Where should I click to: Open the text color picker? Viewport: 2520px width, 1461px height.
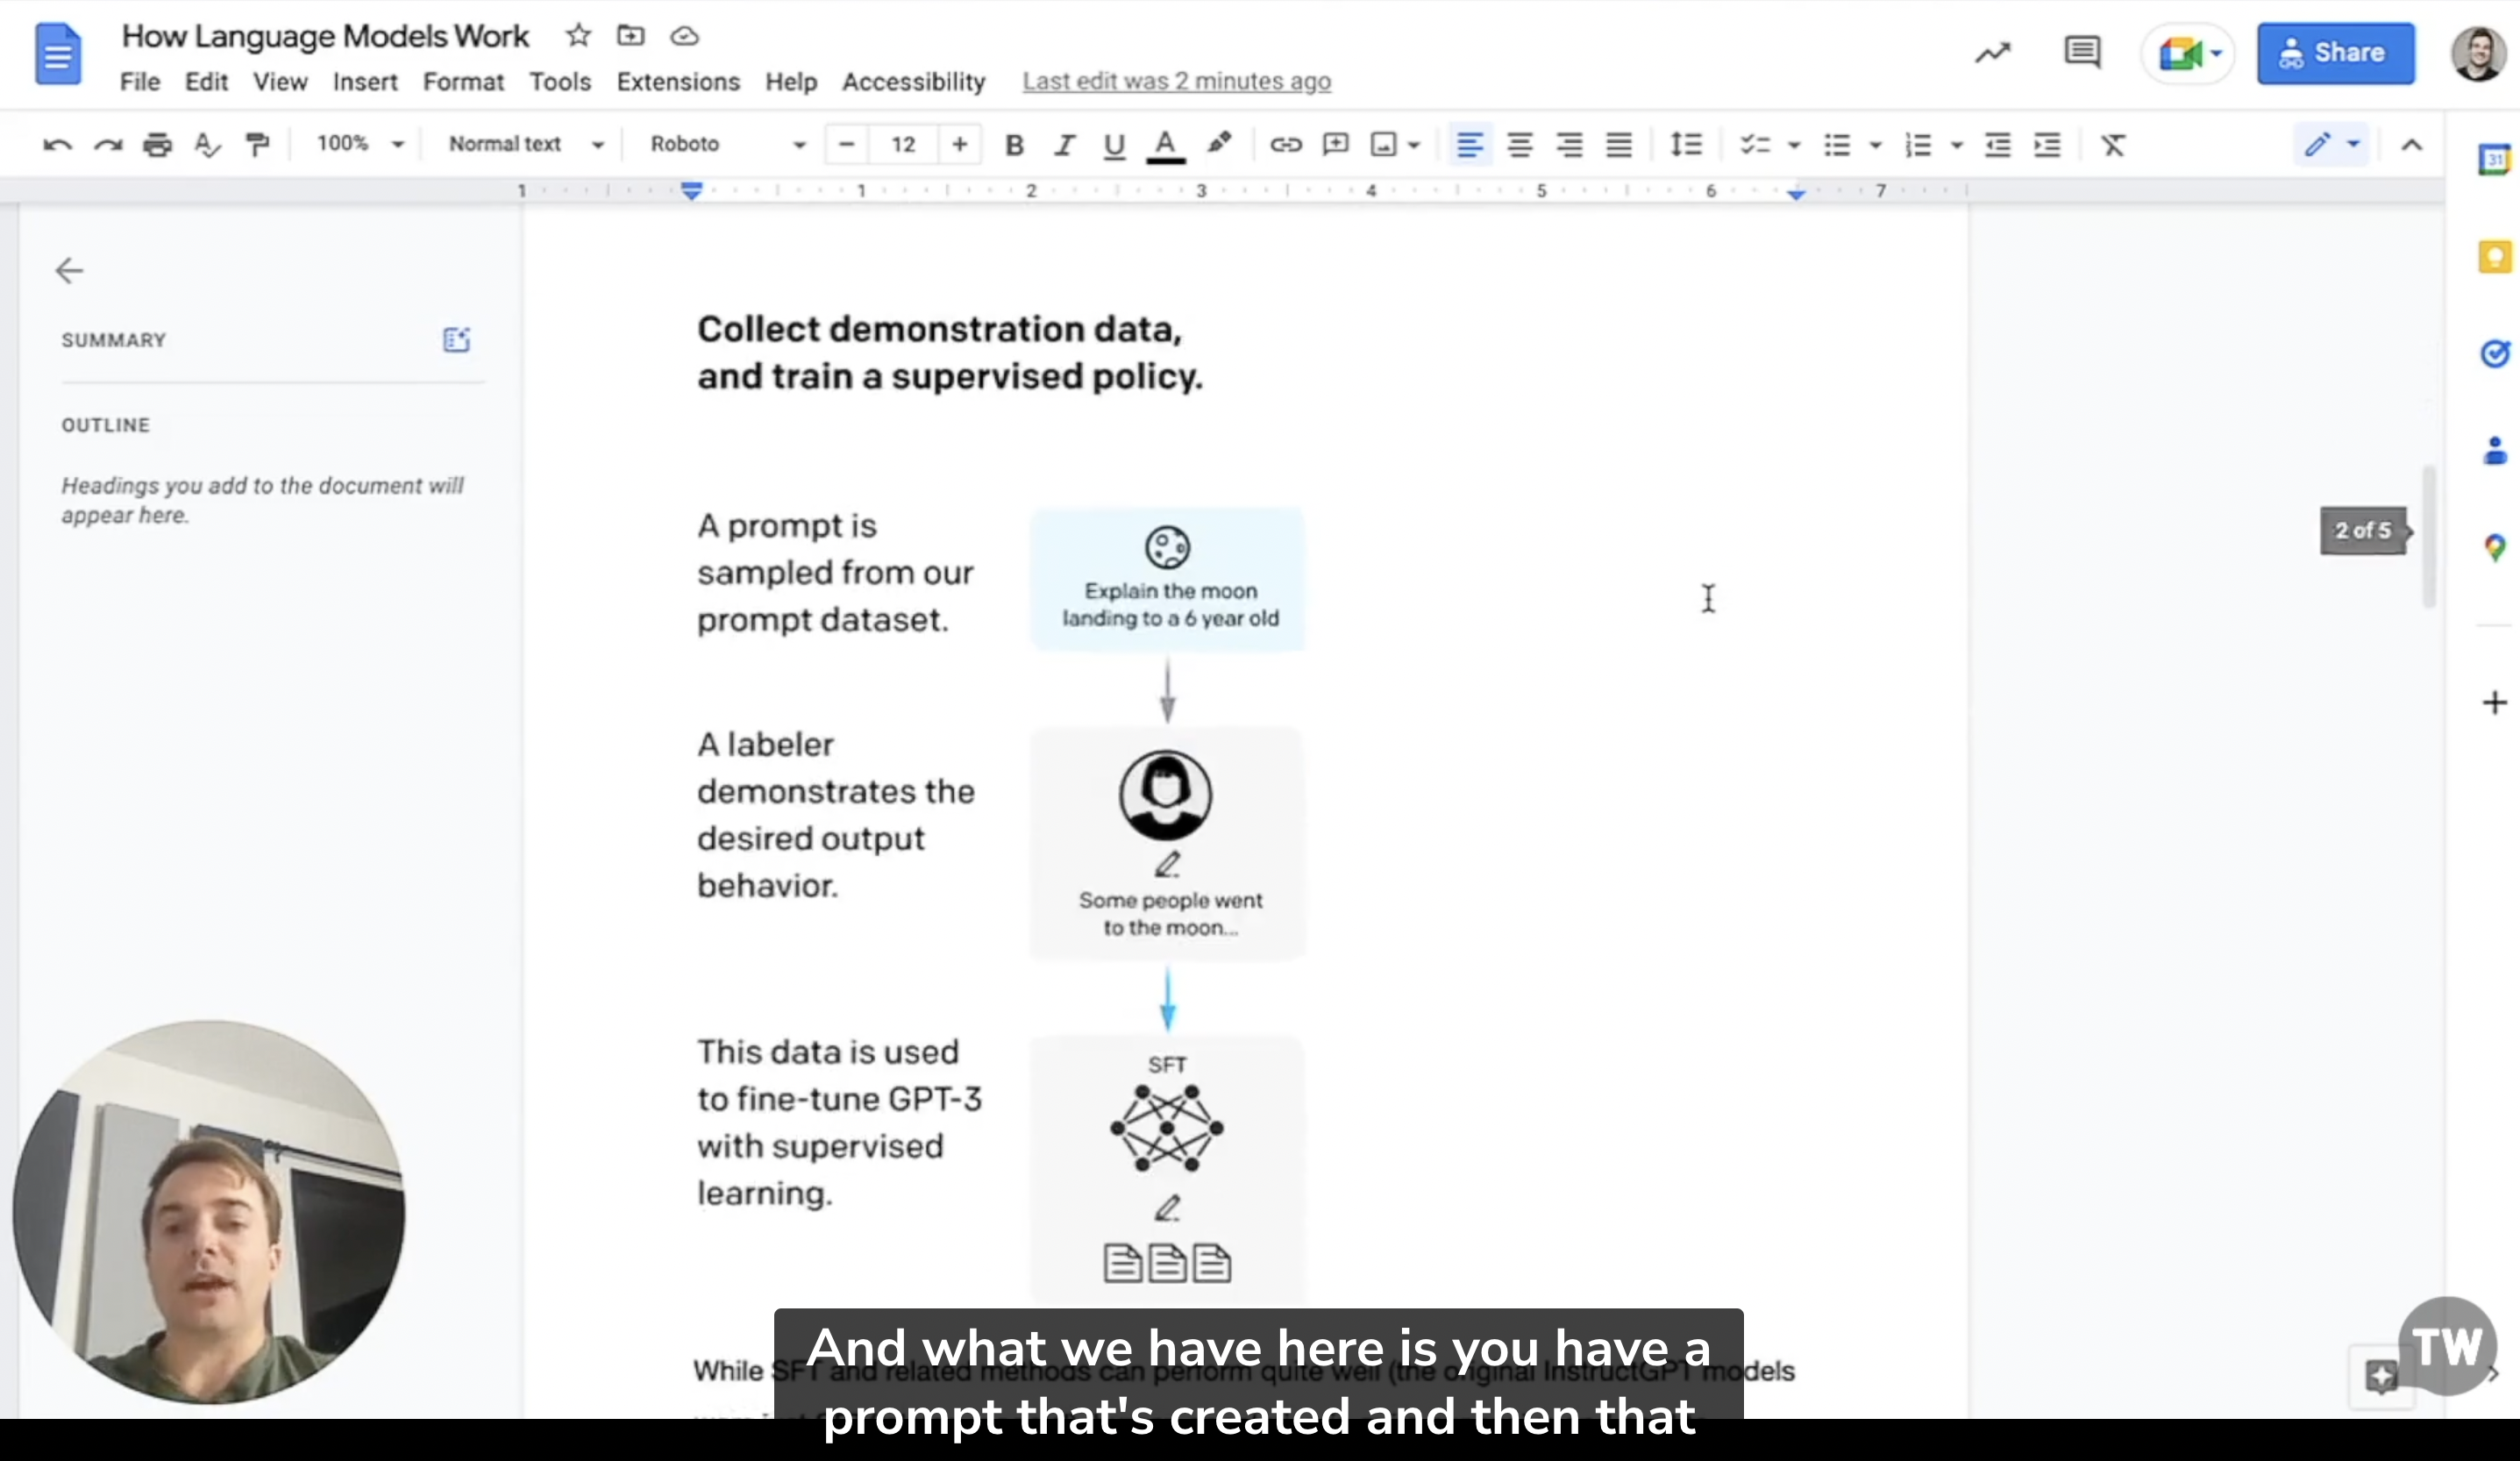pyautogui.click(x=1165, y=145)
